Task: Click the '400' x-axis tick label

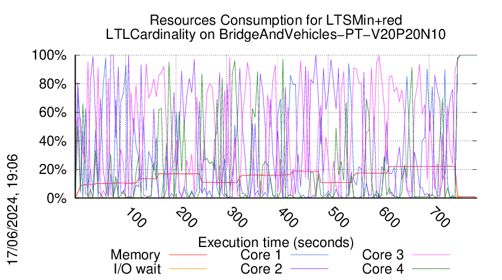Action: pos(288,218)
